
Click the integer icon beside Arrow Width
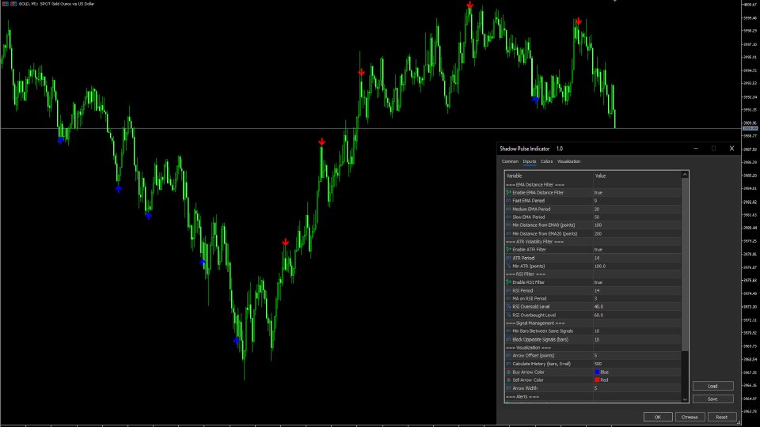pyautogui.click(x=508, y=388)
